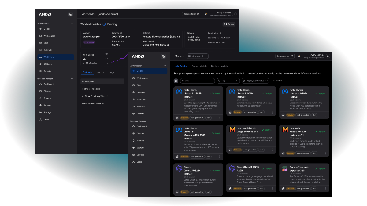The image size is (367, 206).
Task: Click the refresh icon beside the model Search field
Action: [176, 81]
